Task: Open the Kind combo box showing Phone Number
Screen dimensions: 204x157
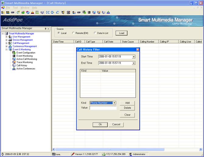Action: 114,103
